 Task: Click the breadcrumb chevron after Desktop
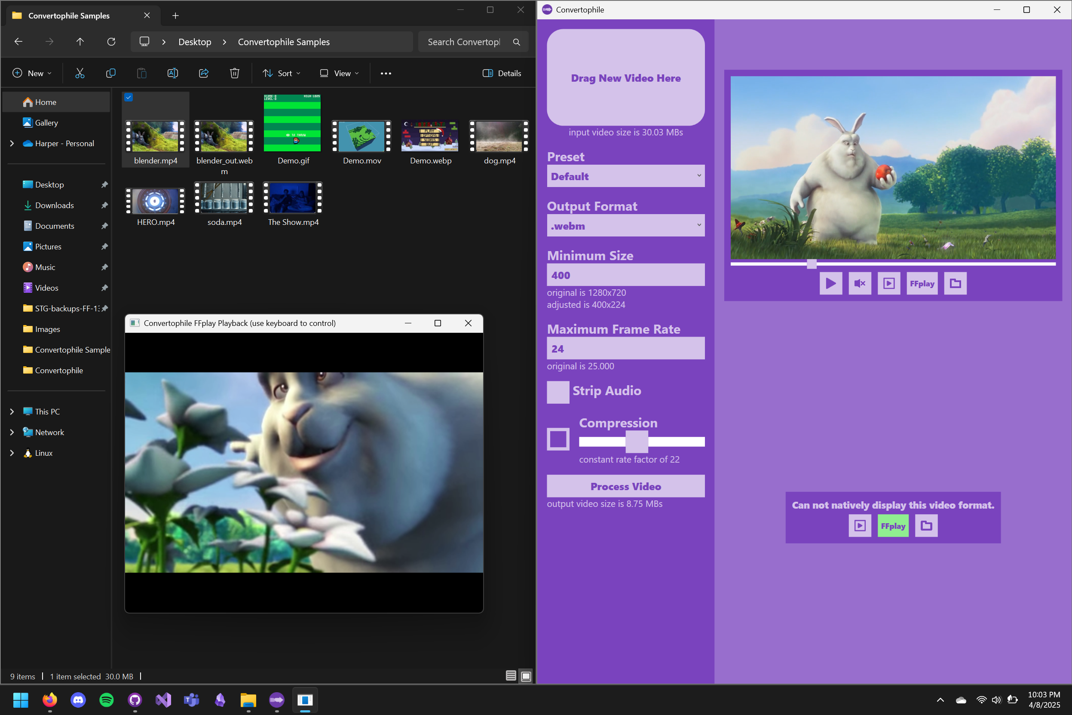(224, 42)
